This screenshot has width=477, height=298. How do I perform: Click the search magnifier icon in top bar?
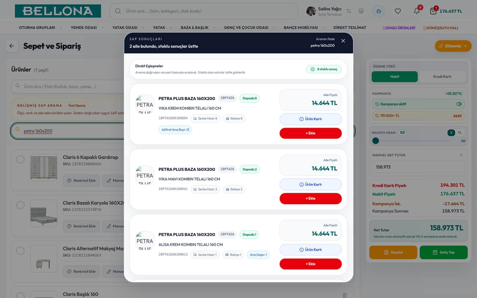coord(118,11)
